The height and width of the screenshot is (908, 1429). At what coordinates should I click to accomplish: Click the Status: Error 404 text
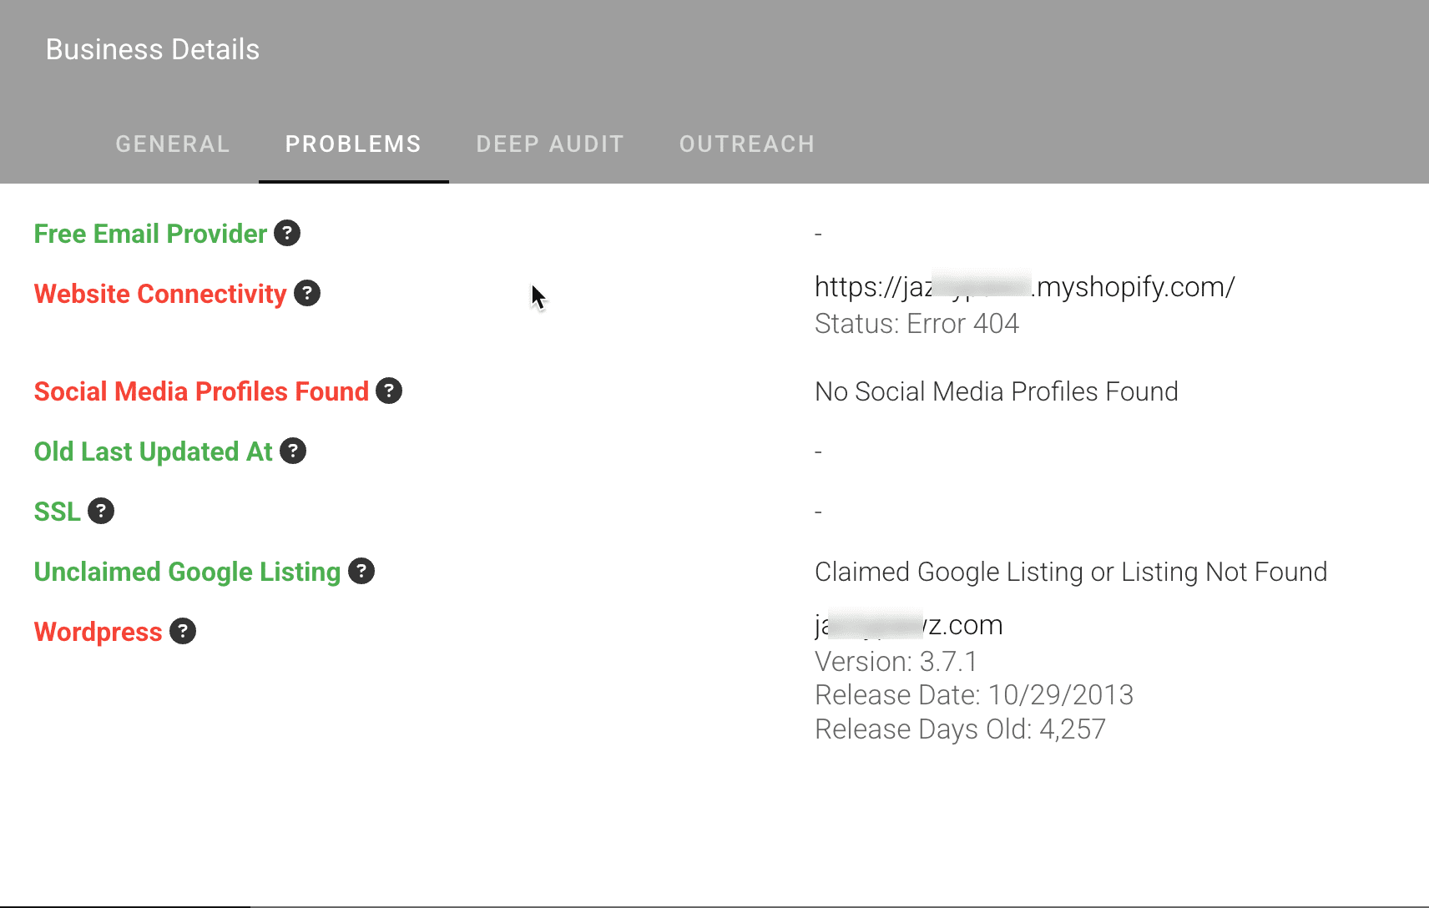(916, 324)
